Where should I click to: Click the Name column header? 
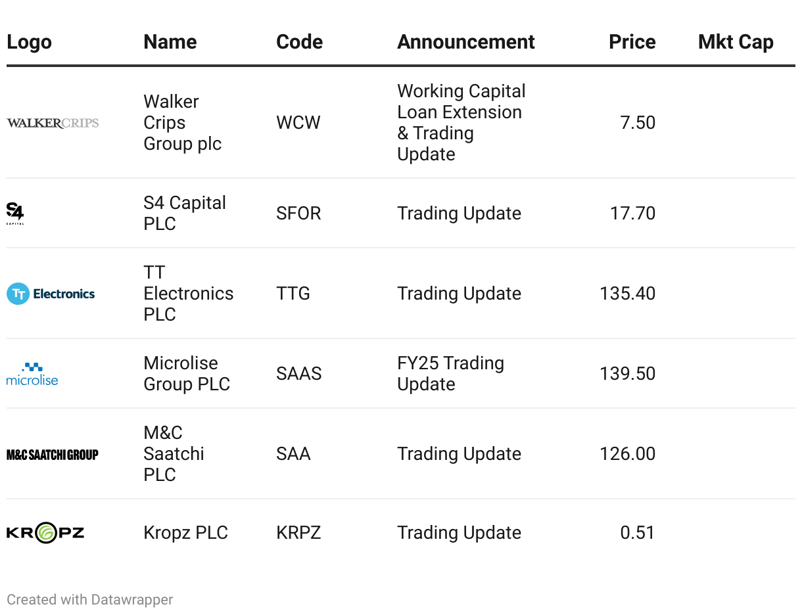click(x=170, y=42)
